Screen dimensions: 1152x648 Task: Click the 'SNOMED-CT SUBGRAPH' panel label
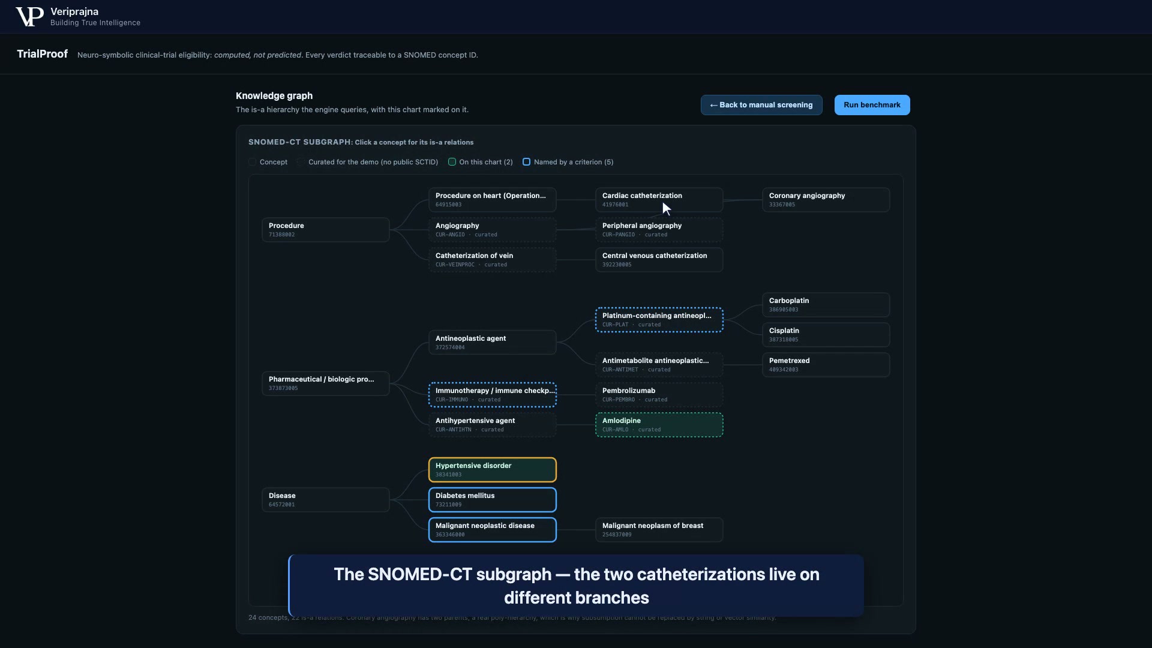click(301, 142)
